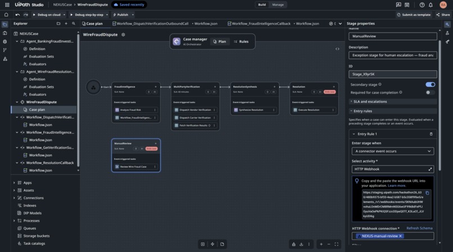Open WireFraudDispute settings gear
Screen dimensions: 453x252
coord(123,34)
